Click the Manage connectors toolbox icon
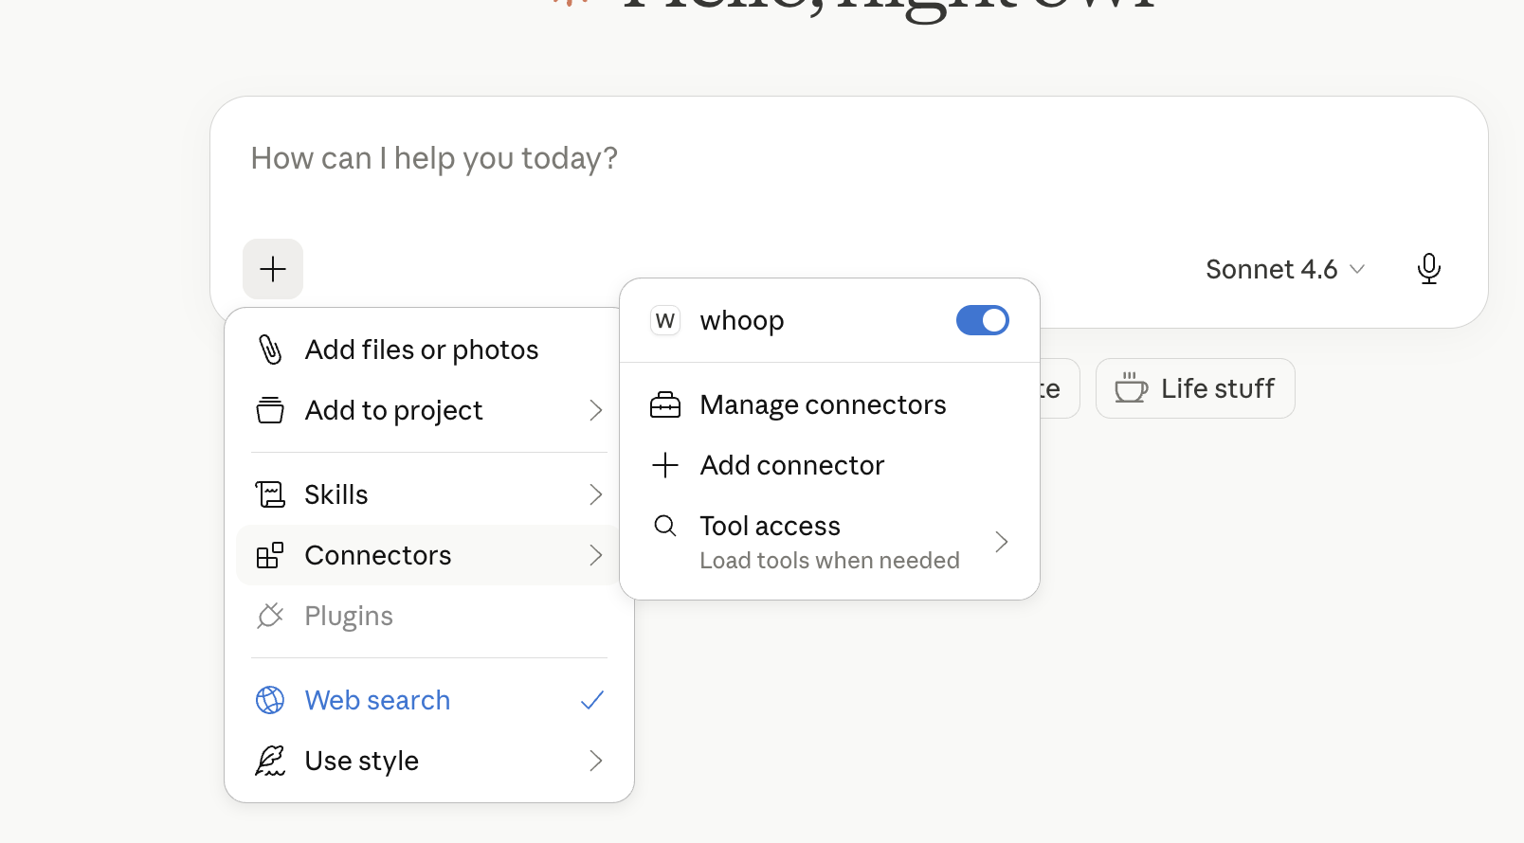1524x843 pixels. pyautogui.click(x=665, y=405)
